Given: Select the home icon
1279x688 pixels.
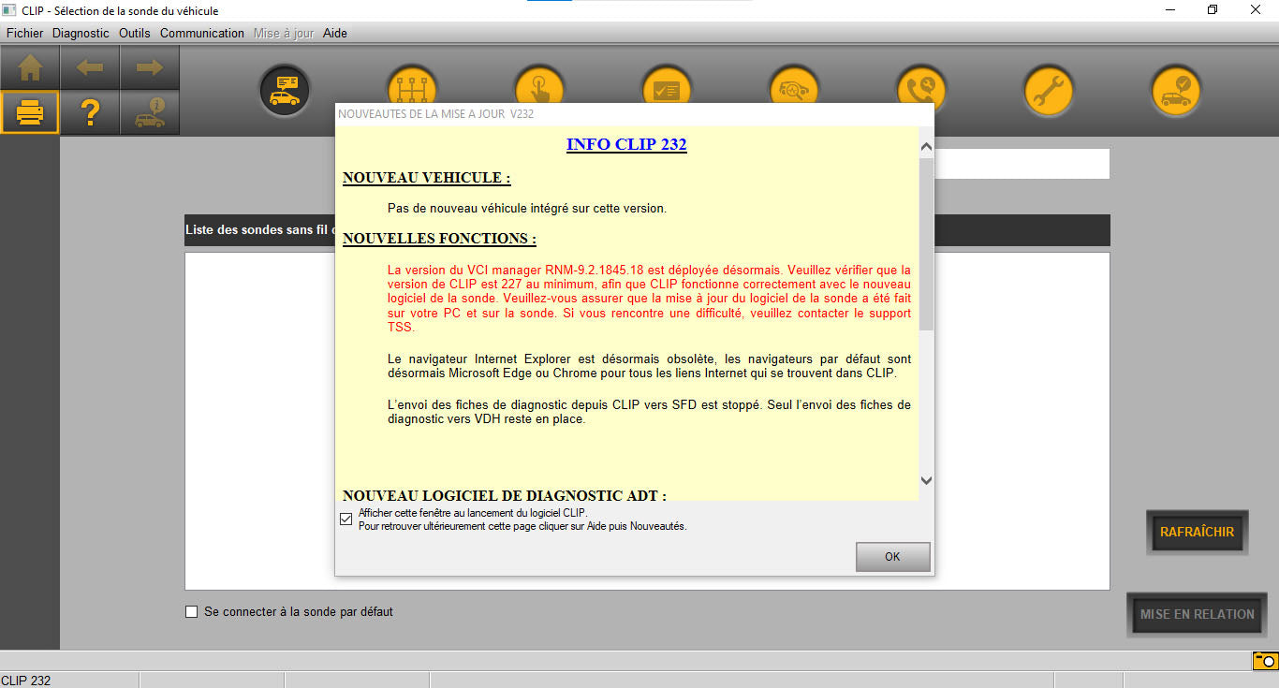Looking at the screenshot, I should pos(29,66).
